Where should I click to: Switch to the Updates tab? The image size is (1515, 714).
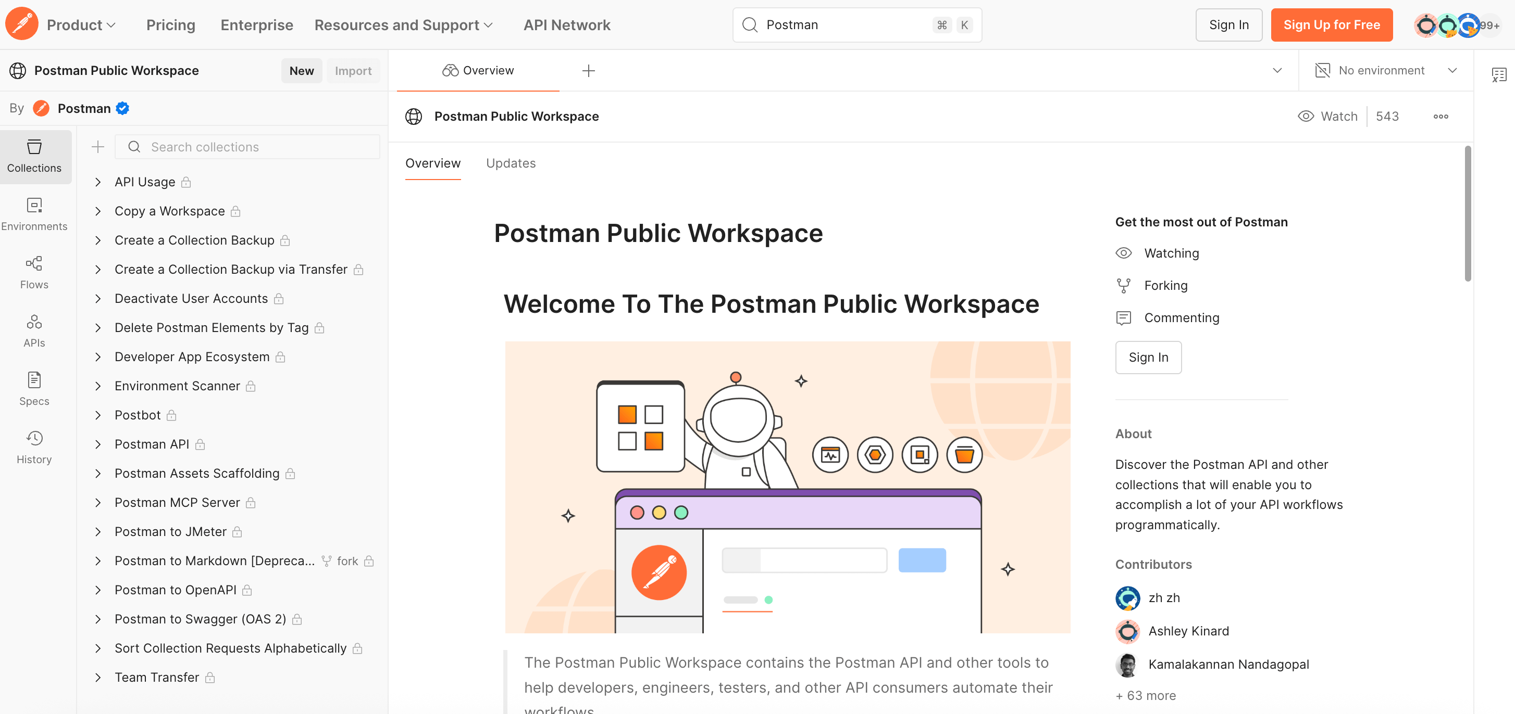pos(511,163)
